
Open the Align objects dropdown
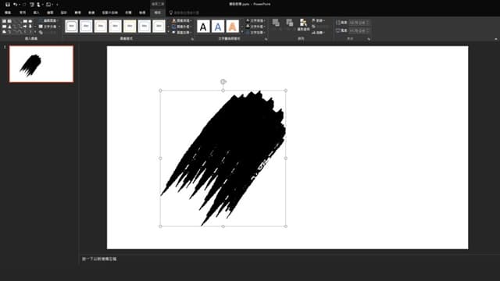[x=318, y=21]
